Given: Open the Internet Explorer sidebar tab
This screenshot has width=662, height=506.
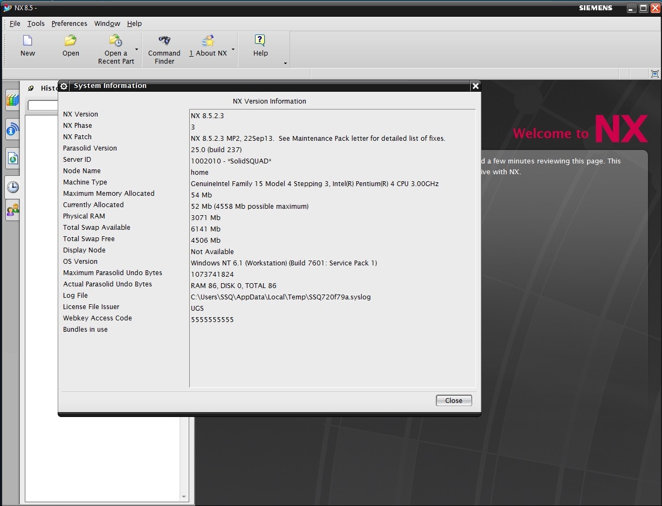Looking at the screenshot, I should click(12, 159).
